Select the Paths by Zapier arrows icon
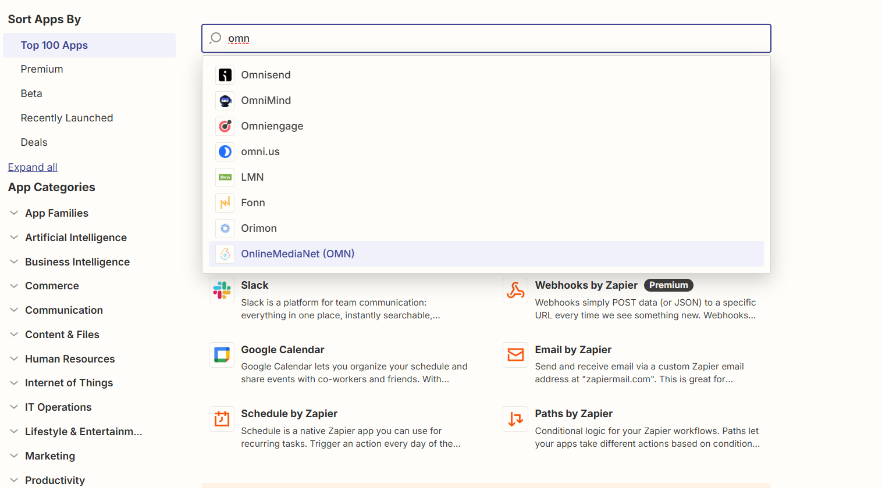 coord(515,418)
